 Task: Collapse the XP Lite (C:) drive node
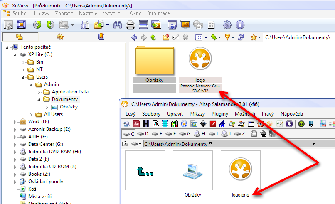[15, 55]
